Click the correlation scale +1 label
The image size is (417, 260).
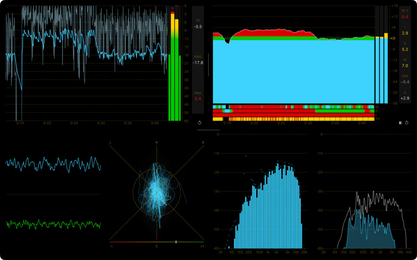point(202,246)
